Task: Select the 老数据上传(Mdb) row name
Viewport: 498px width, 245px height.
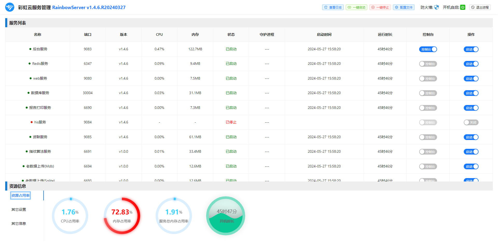Action: pos(40,166)
